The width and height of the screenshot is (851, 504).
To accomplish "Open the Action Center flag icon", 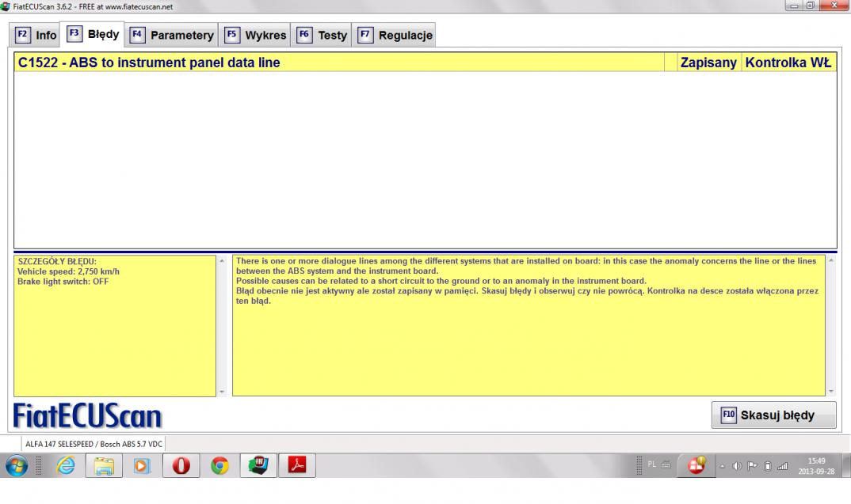I will (x=752, y=466).
